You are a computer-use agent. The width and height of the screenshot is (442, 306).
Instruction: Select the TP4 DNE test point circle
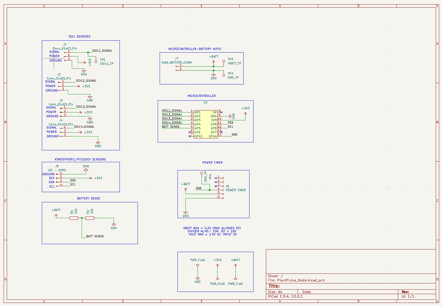[x=201, y=173]
